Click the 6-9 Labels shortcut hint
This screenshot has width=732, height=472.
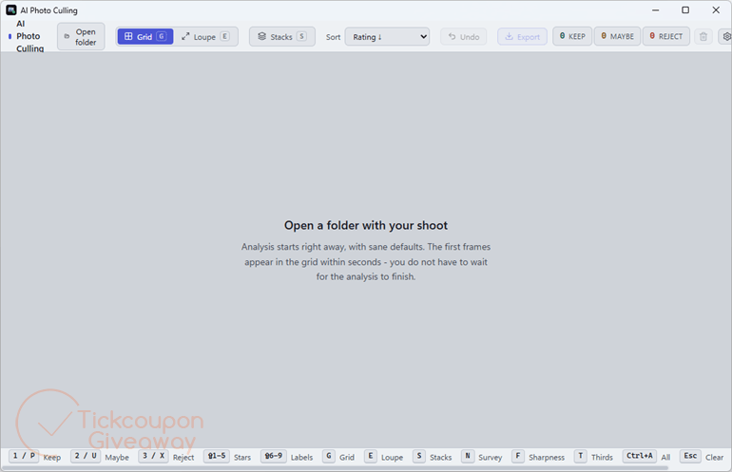[287, 457]
